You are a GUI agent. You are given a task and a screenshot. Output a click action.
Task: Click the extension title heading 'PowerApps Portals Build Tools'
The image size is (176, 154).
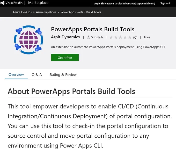(93, 29)
